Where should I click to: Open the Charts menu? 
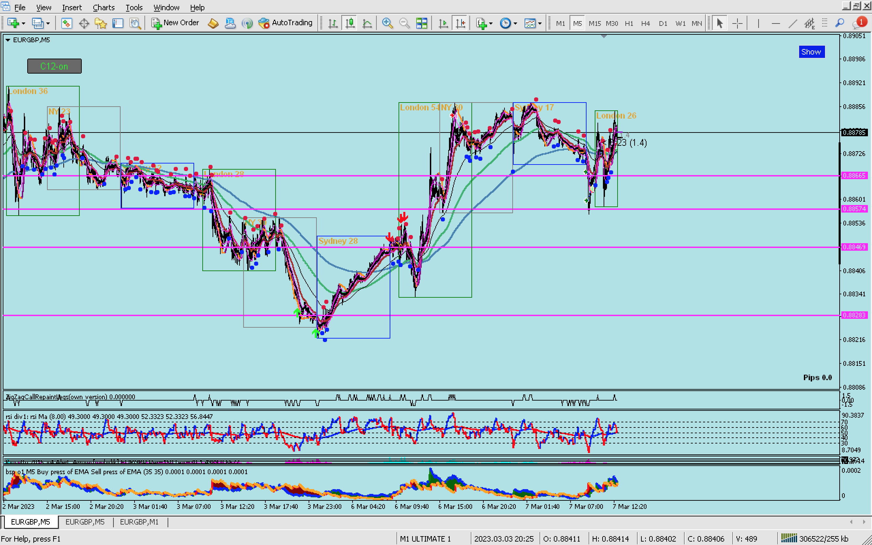pos(104,7)
